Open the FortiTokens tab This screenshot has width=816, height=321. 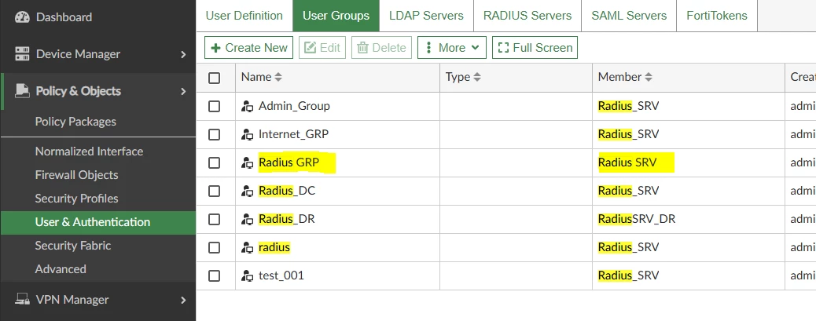717,16
